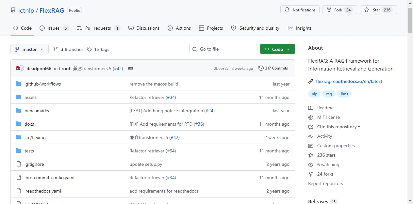413x204 pixels.
Task: Star the FlexRAG repository
Action: pos(378,10)
